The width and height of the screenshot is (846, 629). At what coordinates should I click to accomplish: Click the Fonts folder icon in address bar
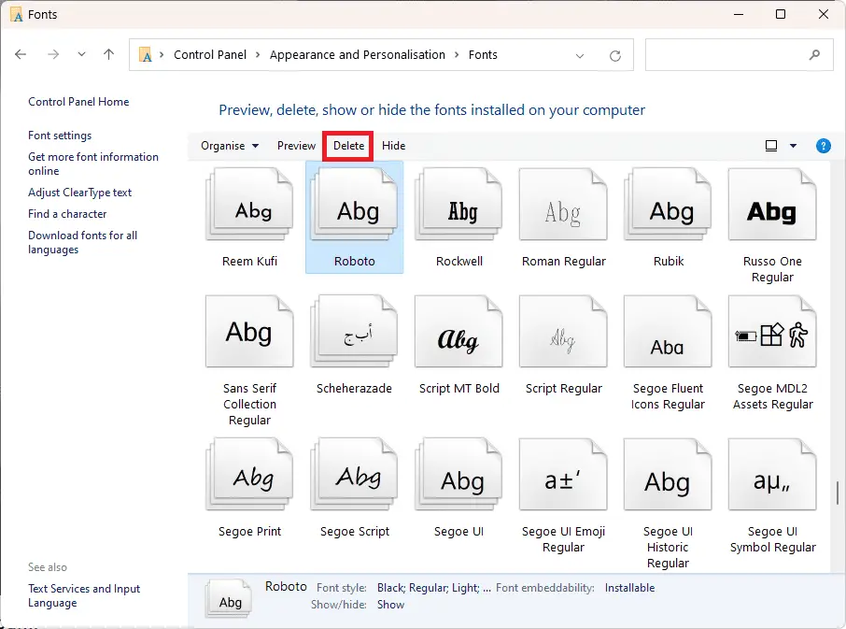click(146, 54)
